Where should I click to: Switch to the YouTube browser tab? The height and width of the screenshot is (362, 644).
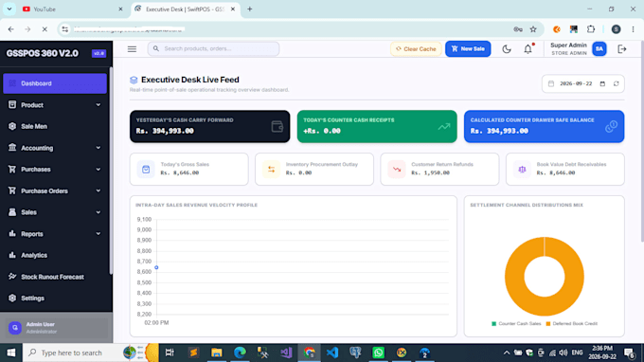click(x=73, y=9)
